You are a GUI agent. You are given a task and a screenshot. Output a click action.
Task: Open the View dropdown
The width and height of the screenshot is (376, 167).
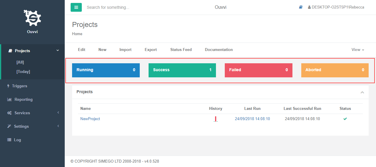(358, 50)
